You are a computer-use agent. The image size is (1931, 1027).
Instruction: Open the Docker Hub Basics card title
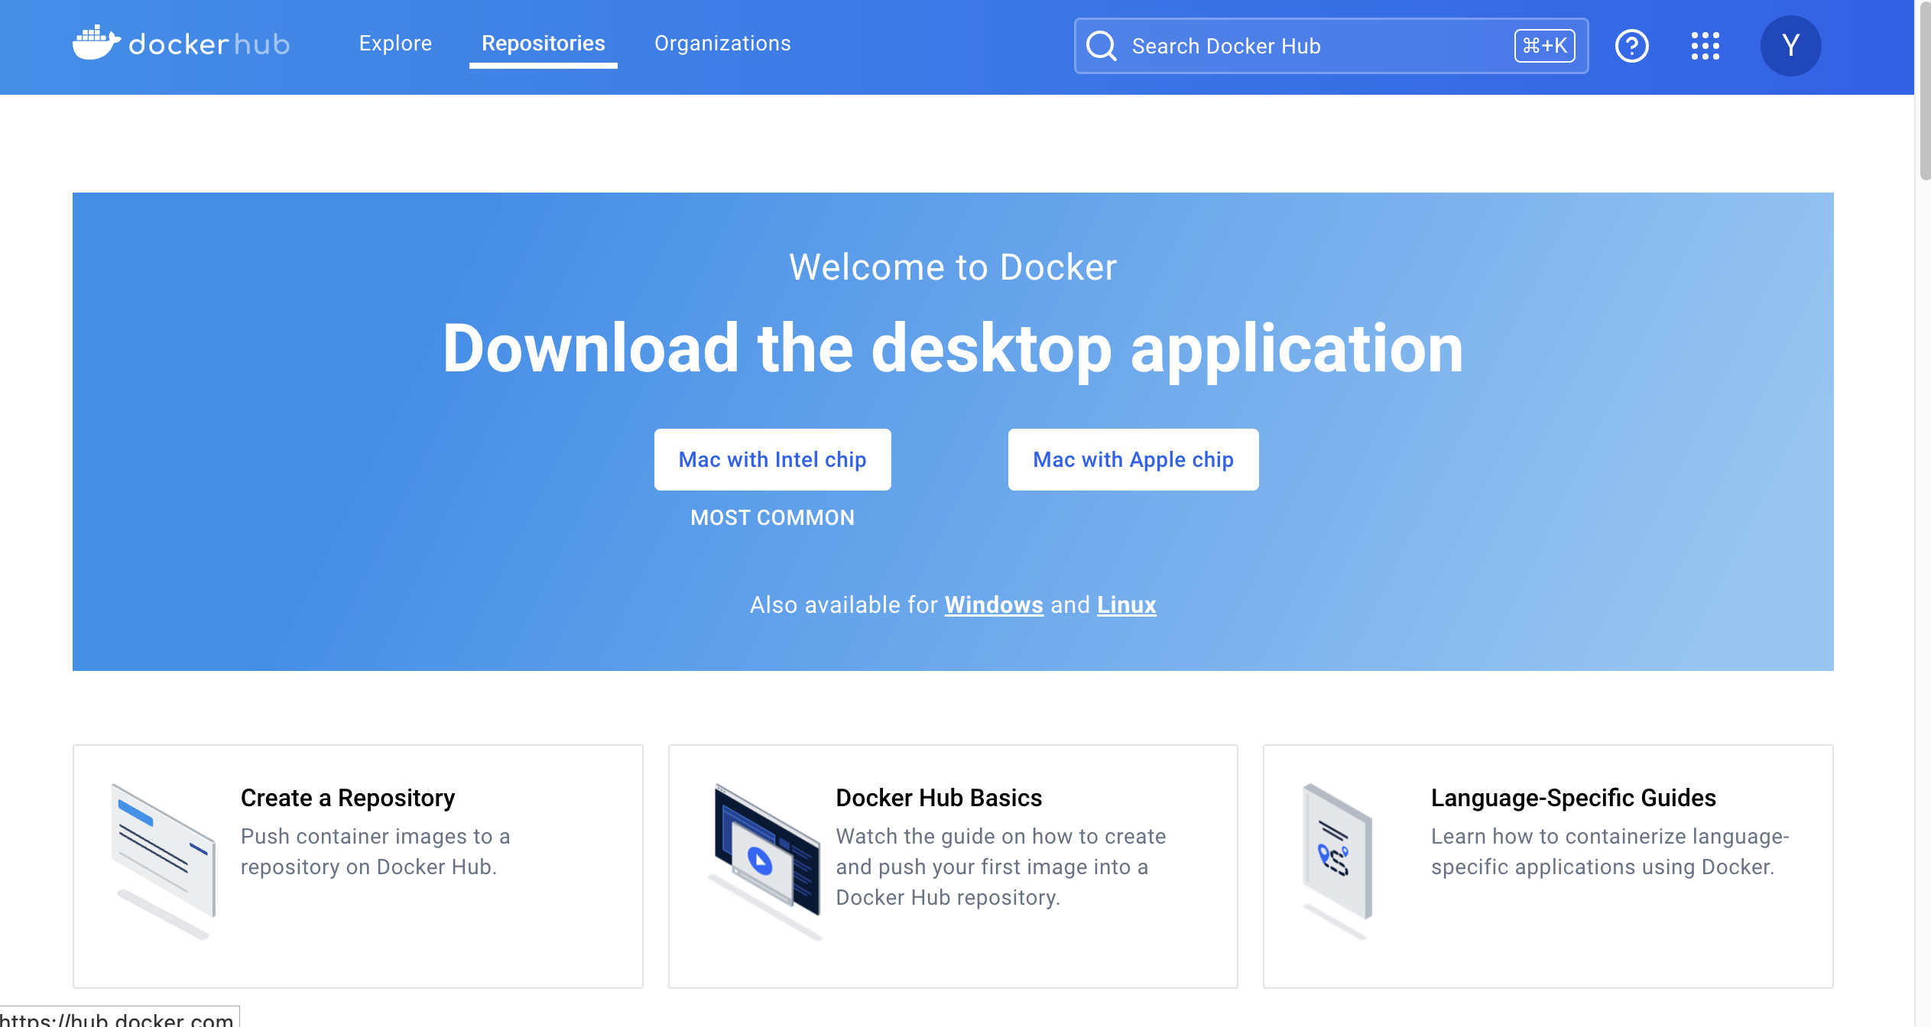[938, 798]
